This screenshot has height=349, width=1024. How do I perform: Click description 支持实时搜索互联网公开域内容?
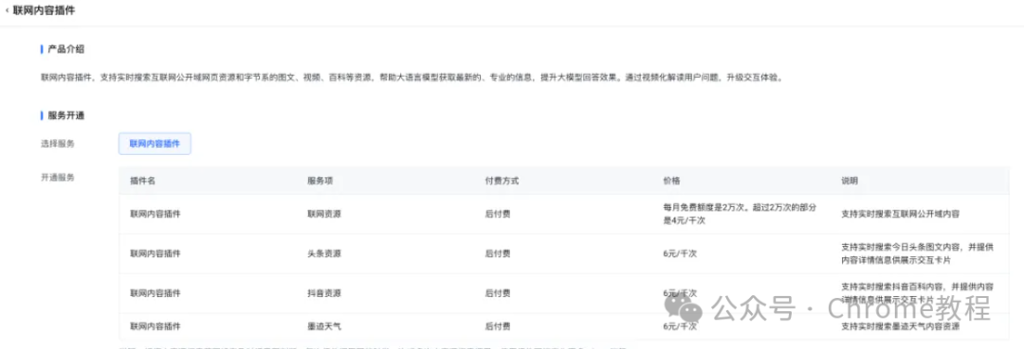(x=900, y=214)
